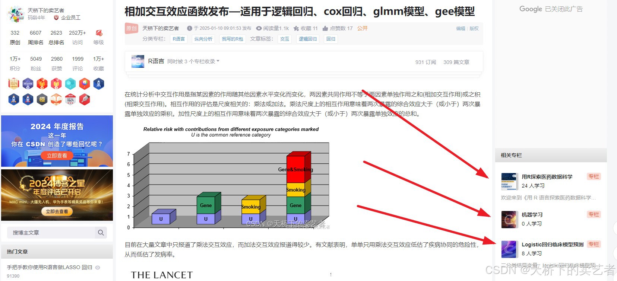617x281 pixels.
Task: Click the 252万+ 访问 stat
Action: click(x=77, y=38)
